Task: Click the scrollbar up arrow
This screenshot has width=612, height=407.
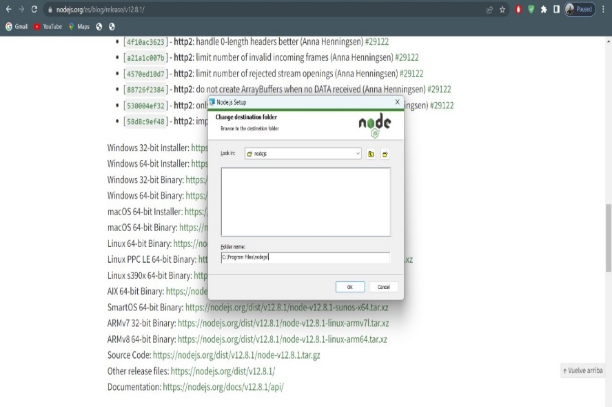Action: 609,41
